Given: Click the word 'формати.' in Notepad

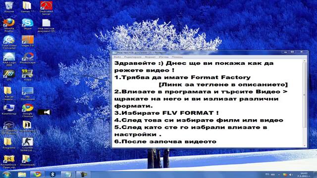Looking at the screenshot, I should pyautogui.click(x=134, y=106).
